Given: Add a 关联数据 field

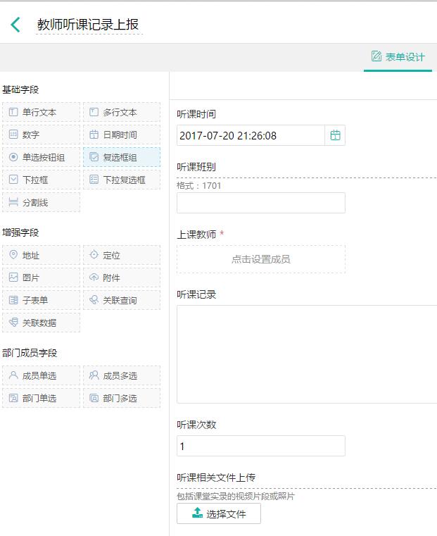Looking at the screenshot, I should click(41, 323).
